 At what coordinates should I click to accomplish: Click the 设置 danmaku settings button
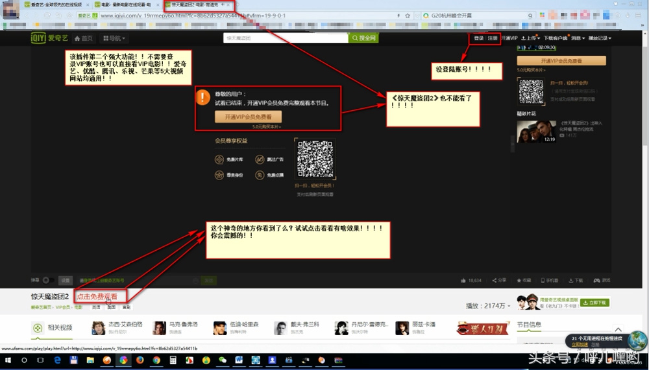[x=66, y=281]
